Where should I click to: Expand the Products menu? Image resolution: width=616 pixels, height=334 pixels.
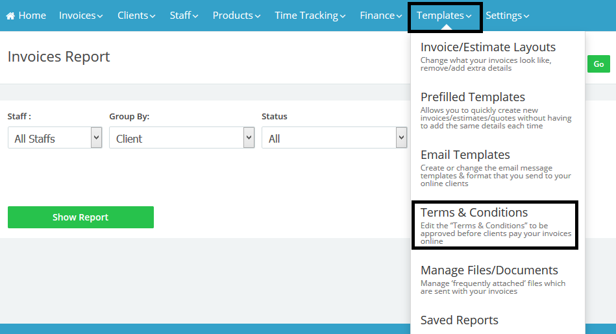tap(236, 16)
